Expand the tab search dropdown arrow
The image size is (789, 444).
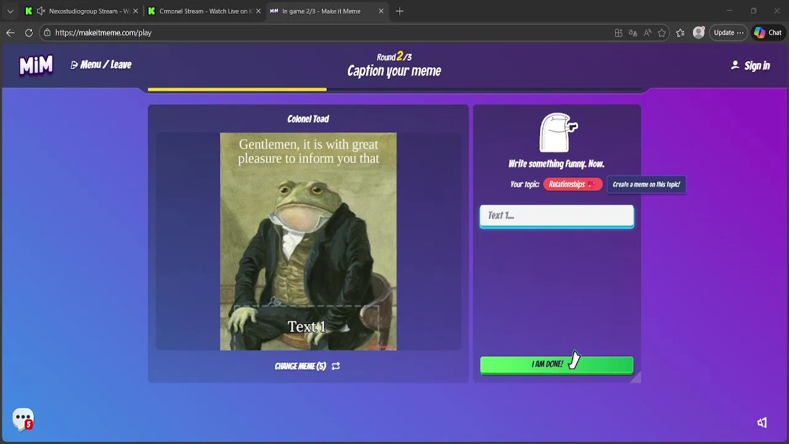click(x=10, y=11)
